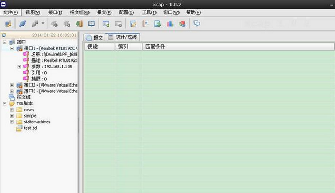The image size is (335, 193).
Task: Expand the statemachines folder
Action: coord(12,122)
